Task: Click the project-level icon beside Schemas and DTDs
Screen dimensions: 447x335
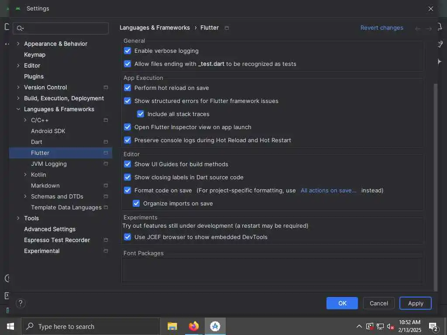Action: tap(106, 196)
